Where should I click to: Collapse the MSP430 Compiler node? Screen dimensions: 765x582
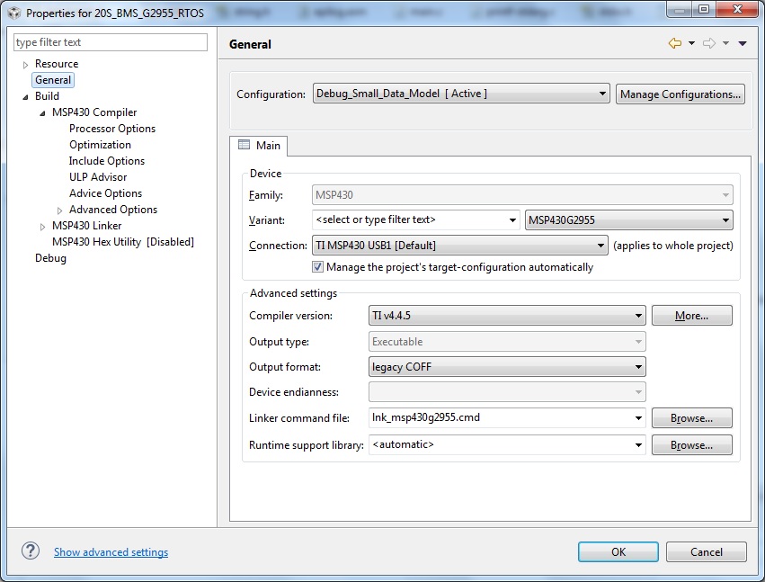(x=42, y=112)
